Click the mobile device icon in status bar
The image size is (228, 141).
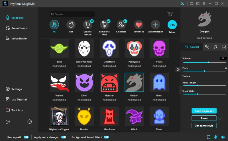point(209,137)
